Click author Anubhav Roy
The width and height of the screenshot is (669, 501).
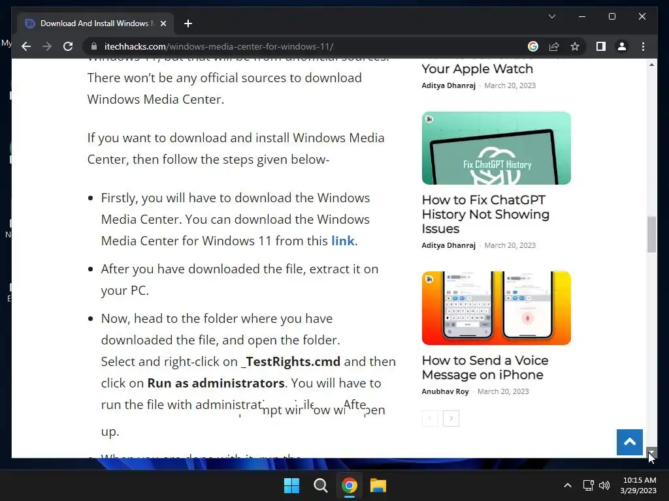coord(445,391)
